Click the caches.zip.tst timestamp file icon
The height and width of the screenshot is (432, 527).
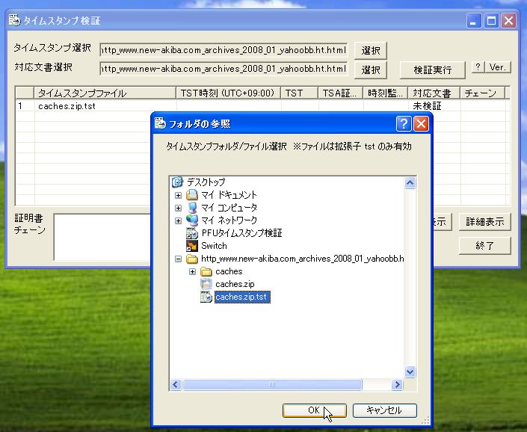[x=206, y=297]
